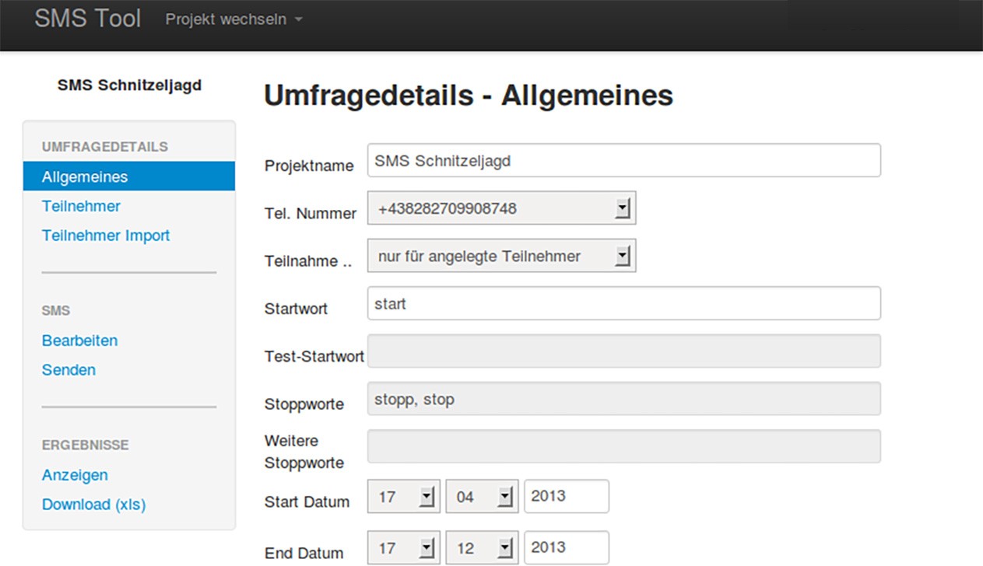Viewport: 983px width, 566px height.
Task: Click Download (xls) link
Action: click(x=93, y=505)
